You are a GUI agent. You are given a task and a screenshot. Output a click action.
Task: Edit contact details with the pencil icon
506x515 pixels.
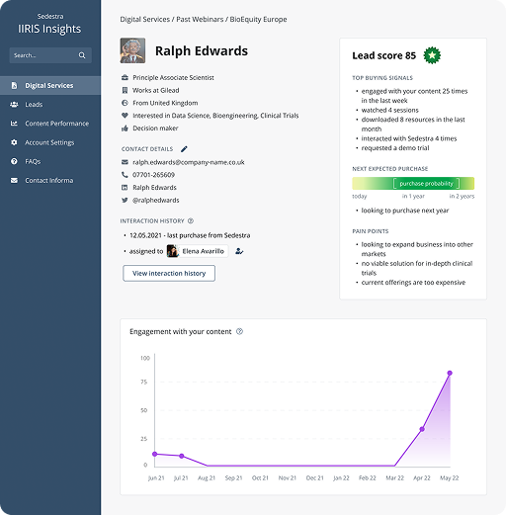pos(184,149)
